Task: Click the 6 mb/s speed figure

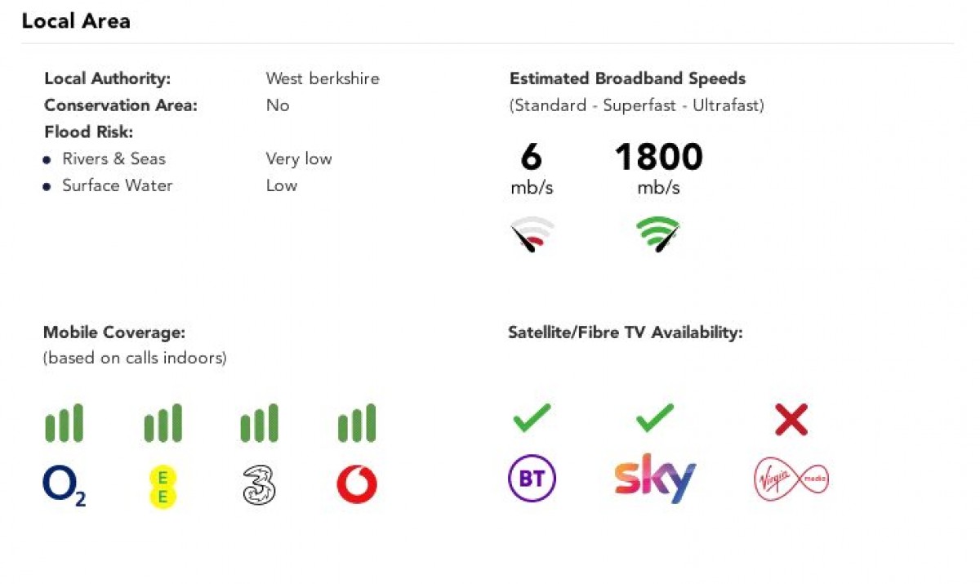Action: (532, 157)
